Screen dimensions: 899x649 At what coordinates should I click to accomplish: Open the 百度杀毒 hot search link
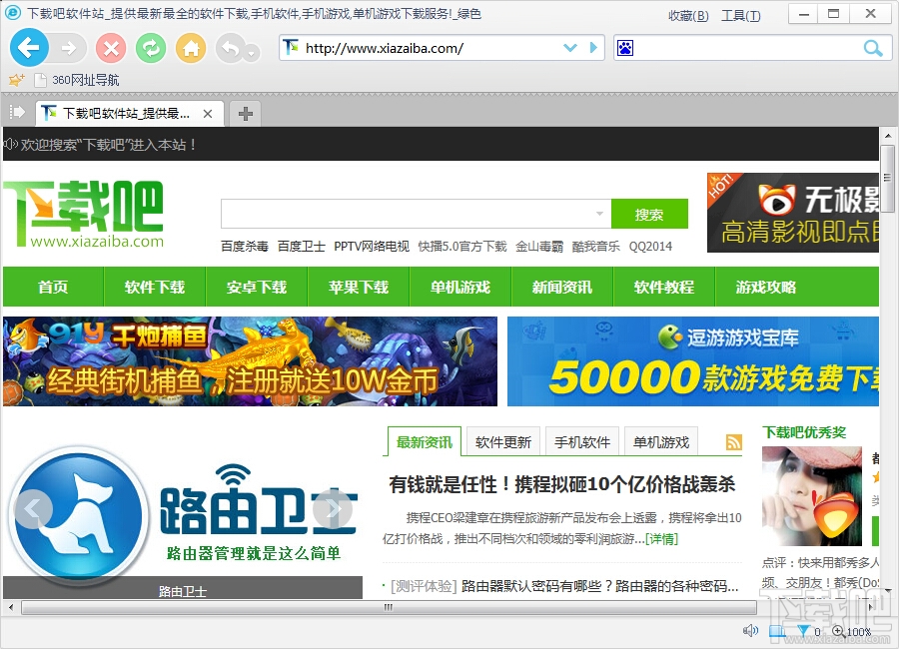tap(245, 247)
